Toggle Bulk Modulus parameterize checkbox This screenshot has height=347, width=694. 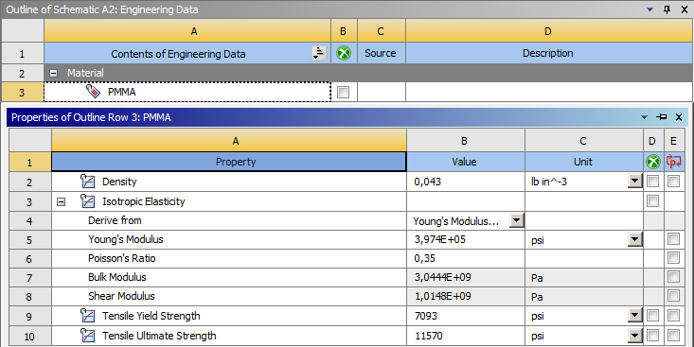click(673, 277)
